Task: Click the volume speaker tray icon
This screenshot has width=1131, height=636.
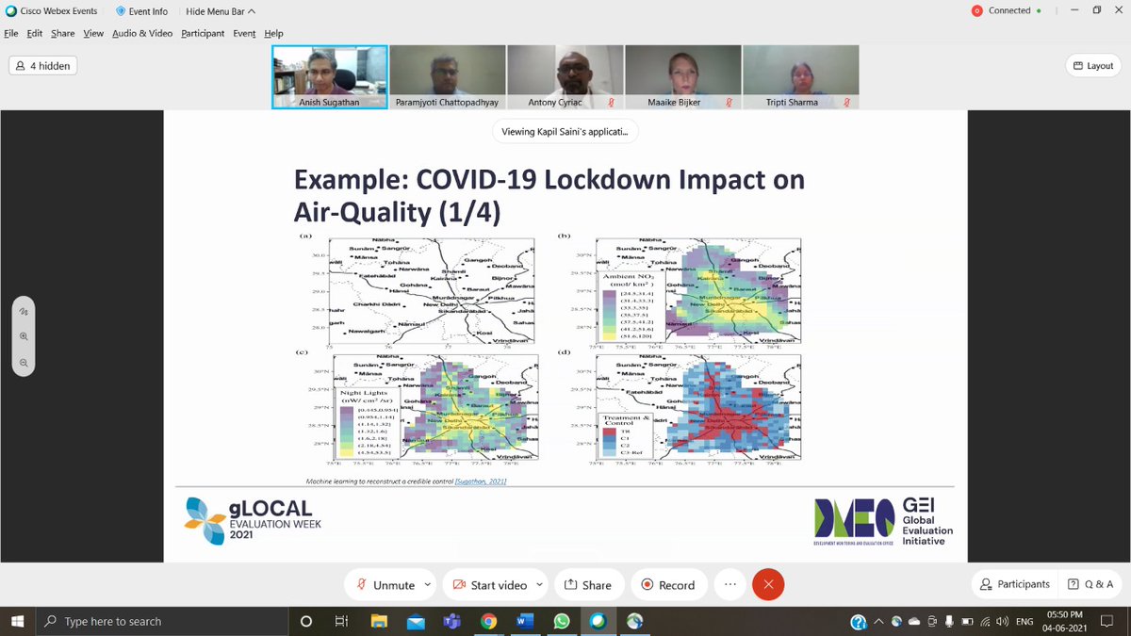Action: coord(1002,622)
